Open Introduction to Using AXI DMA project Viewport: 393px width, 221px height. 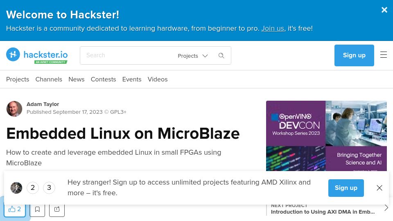tap(323, 212)
